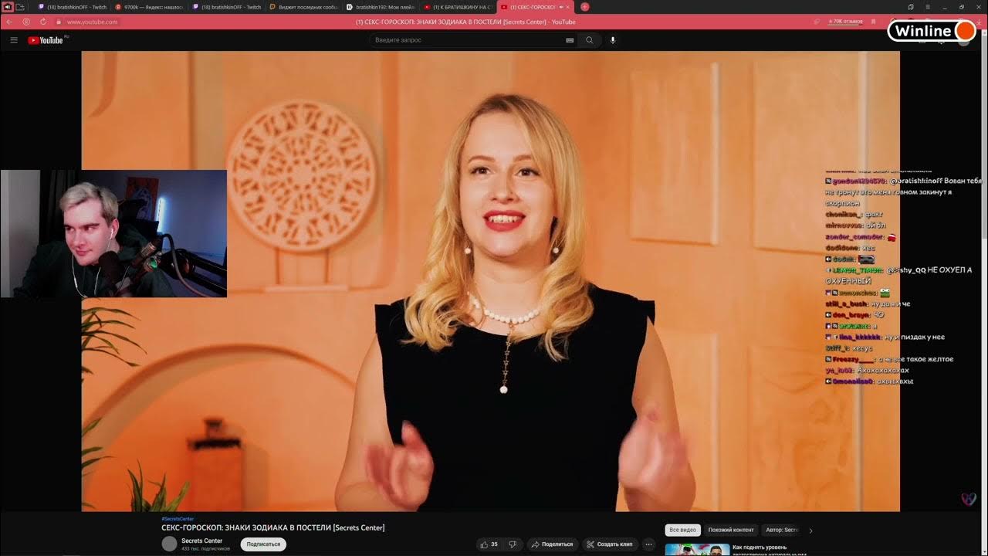The height and width of the screenshot is (556, 988).
Task: Switch to first bratishkinOFF - Twitch tab
Action: point(73,7)
